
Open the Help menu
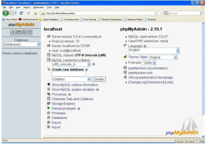[57, 7]
